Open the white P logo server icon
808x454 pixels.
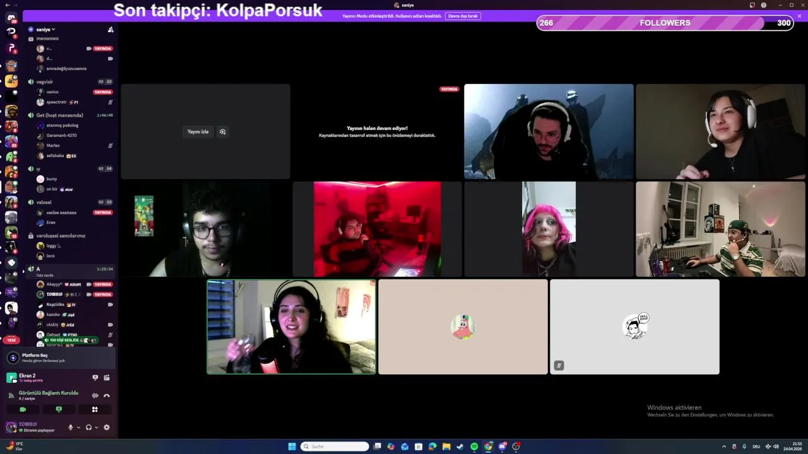[11, 48]
